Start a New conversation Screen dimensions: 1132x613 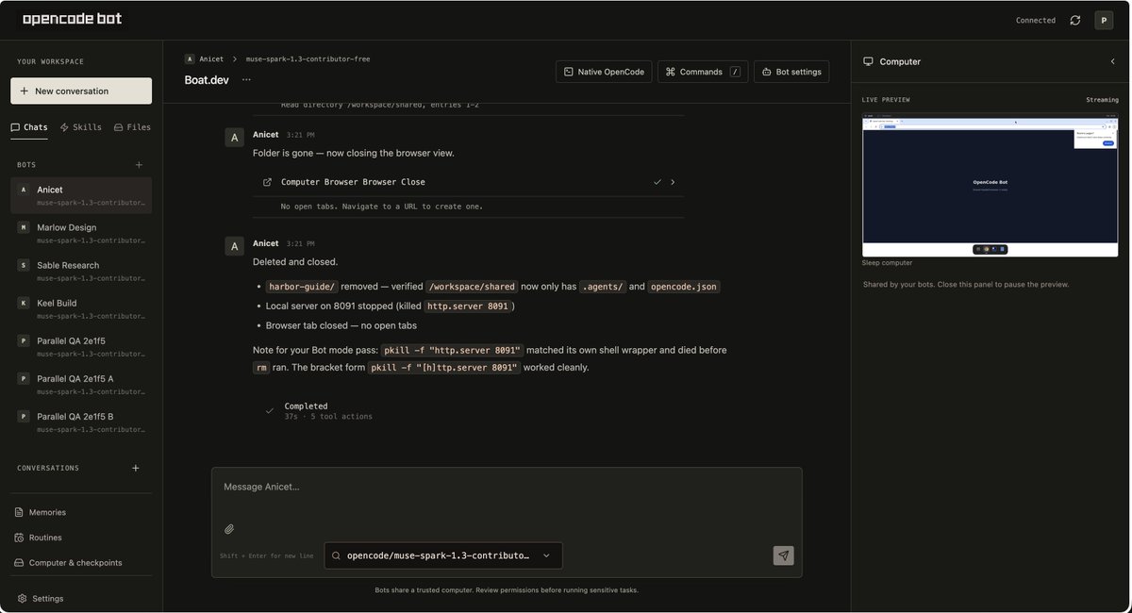pos(81,91)
